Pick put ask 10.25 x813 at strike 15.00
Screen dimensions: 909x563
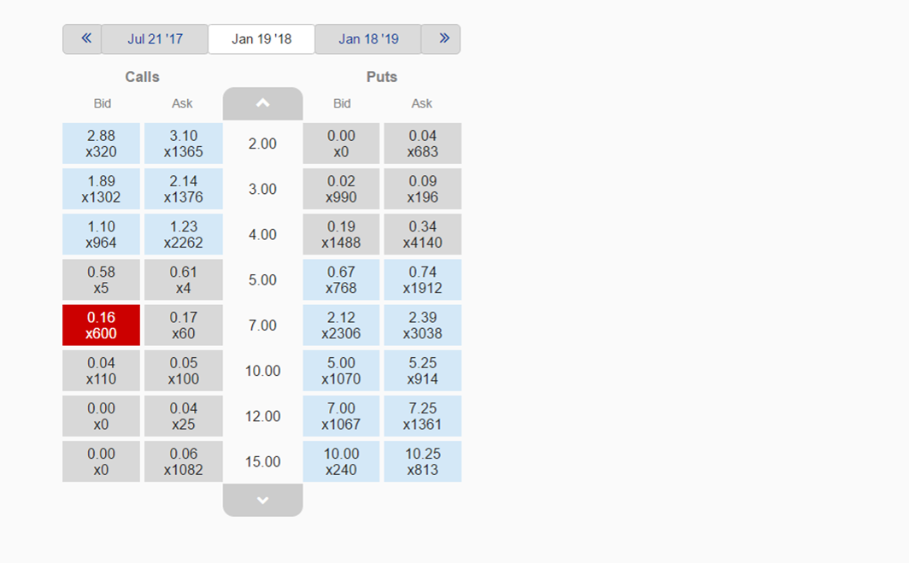pos(423,461)
